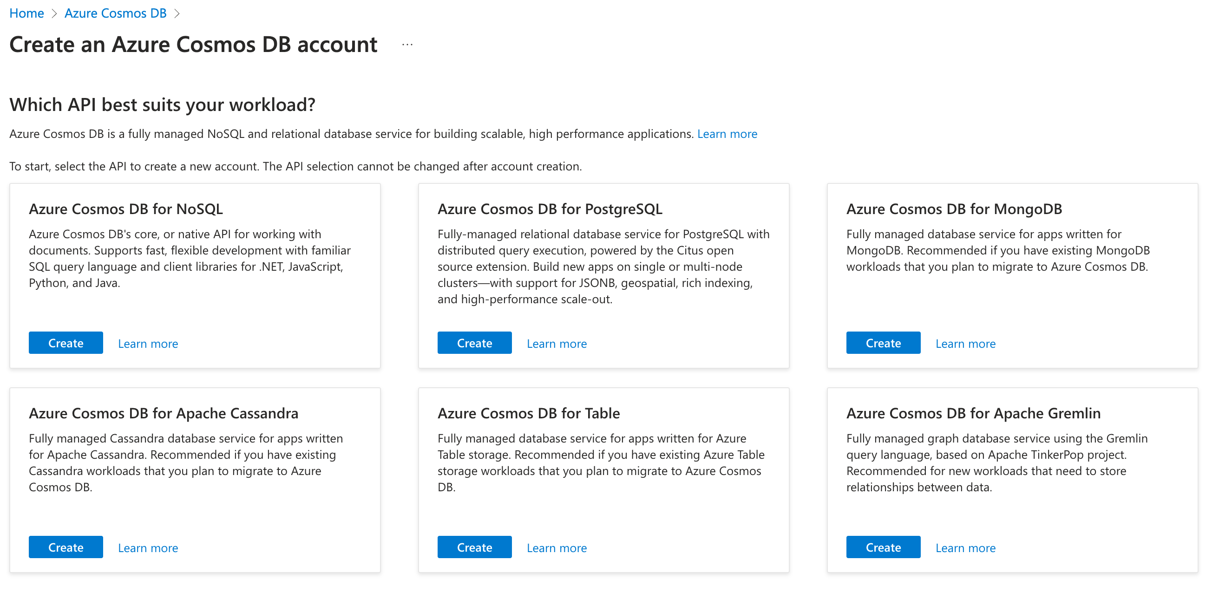Screen dimensions: 1219x599
Task: Open Learn more for PostgreSQL API
Action: [557, 344]
